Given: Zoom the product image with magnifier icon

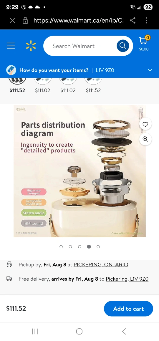Looking at the screenshot, I should click(x=145, y=139).
